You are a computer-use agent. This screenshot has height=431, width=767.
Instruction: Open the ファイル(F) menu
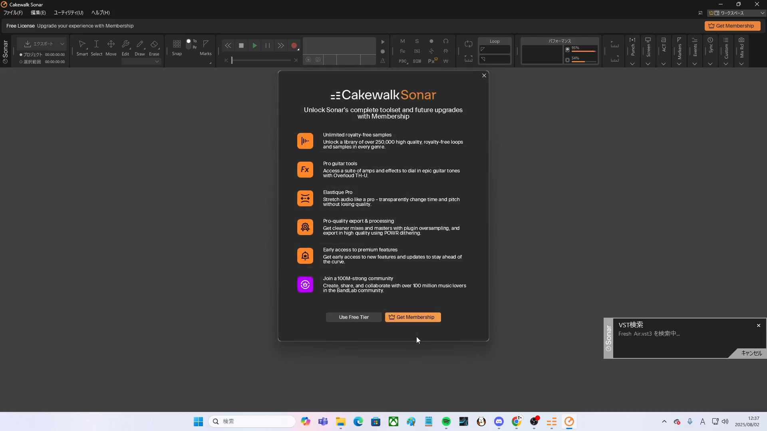13,13
